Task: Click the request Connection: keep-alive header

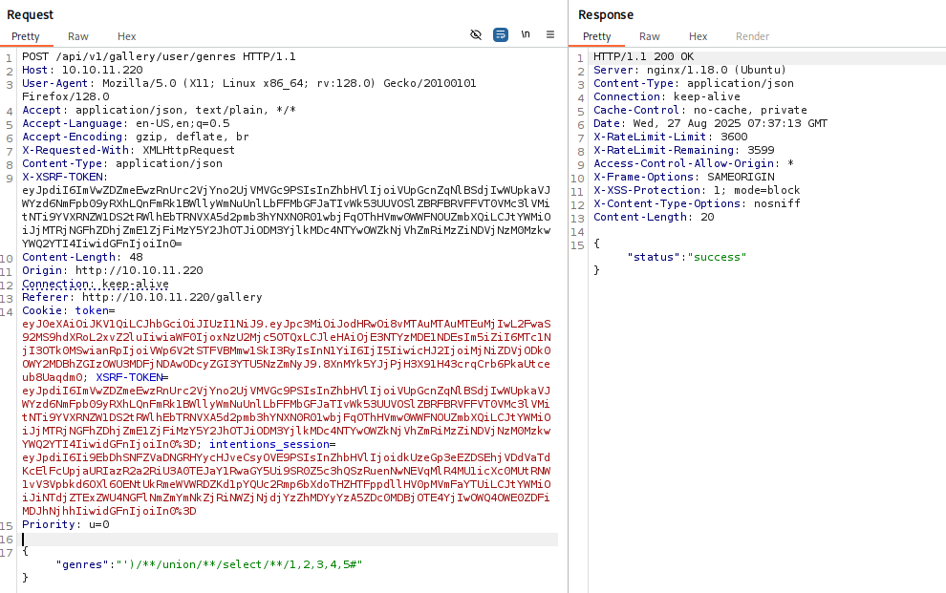Action: 96,284
